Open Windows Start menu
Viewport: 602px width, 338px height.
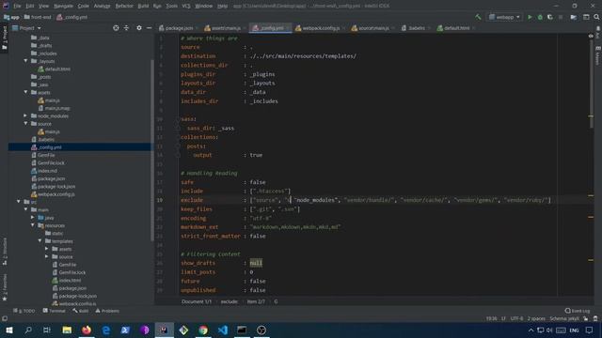tap(8, 330)
